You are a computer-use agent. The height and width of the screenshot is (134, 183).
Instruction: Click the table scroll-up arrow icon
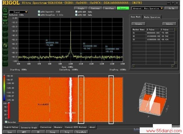tap(176, 30)
